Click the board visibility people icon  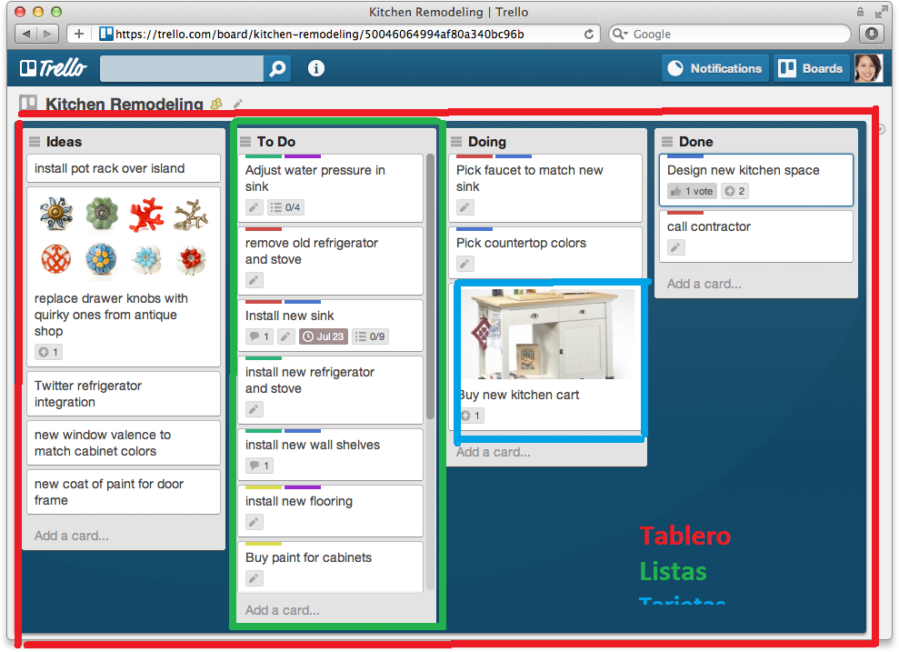[x=216, y=104]
